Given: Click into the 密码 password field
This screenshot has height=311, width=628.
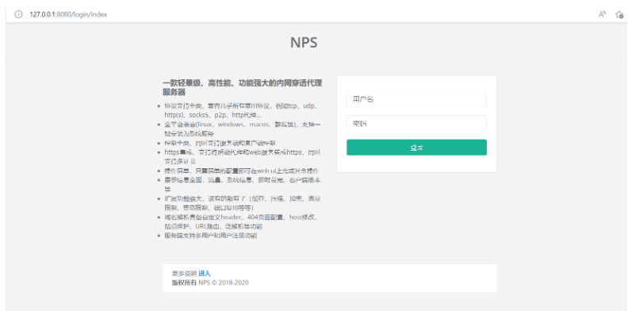Looking at the screenshot, I should coord(416,124).
